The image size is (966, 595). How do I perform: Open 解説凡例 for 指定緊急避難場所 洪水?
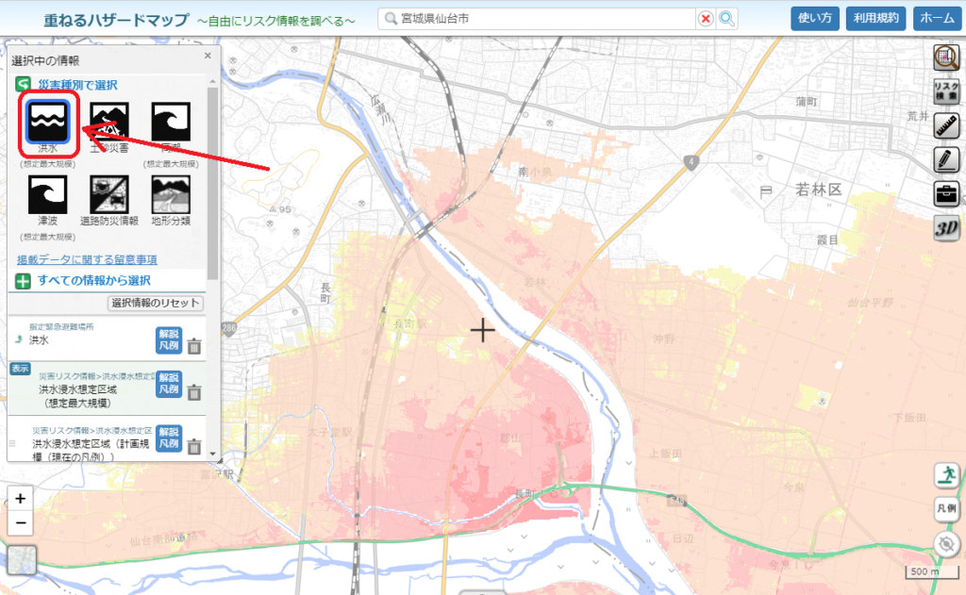pyautogui.click(x=169, y=339)
